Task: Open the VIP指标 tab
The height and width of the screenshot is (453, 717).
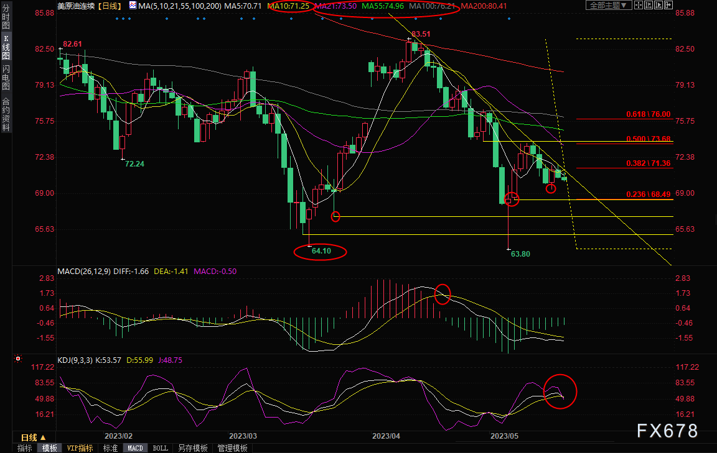Action: [80, 448]
